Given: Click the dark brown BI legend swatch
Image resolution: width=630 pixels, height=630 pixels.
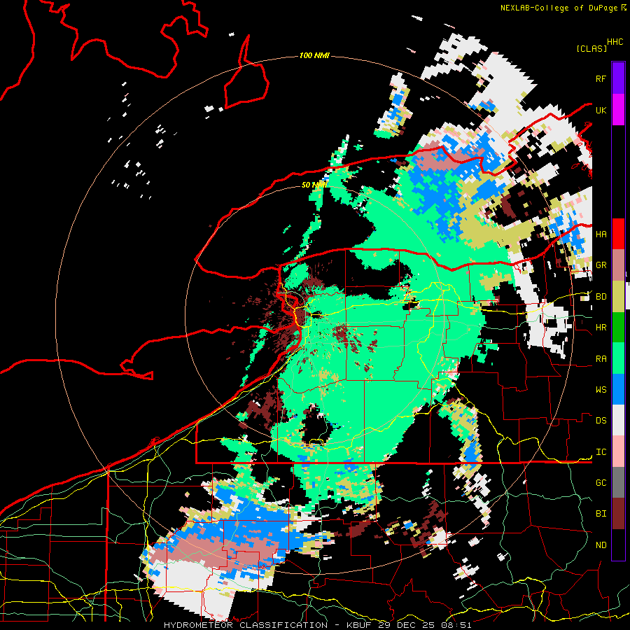Looking at the screenshot, I should (618, 514).
